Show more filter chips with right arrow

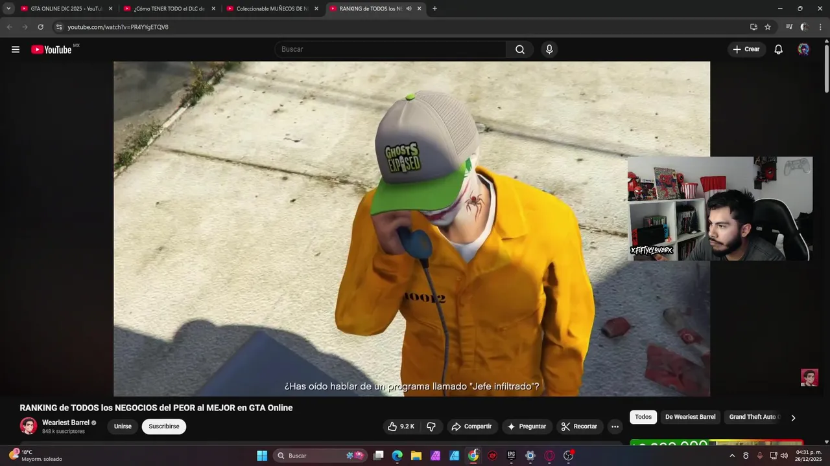793,417
